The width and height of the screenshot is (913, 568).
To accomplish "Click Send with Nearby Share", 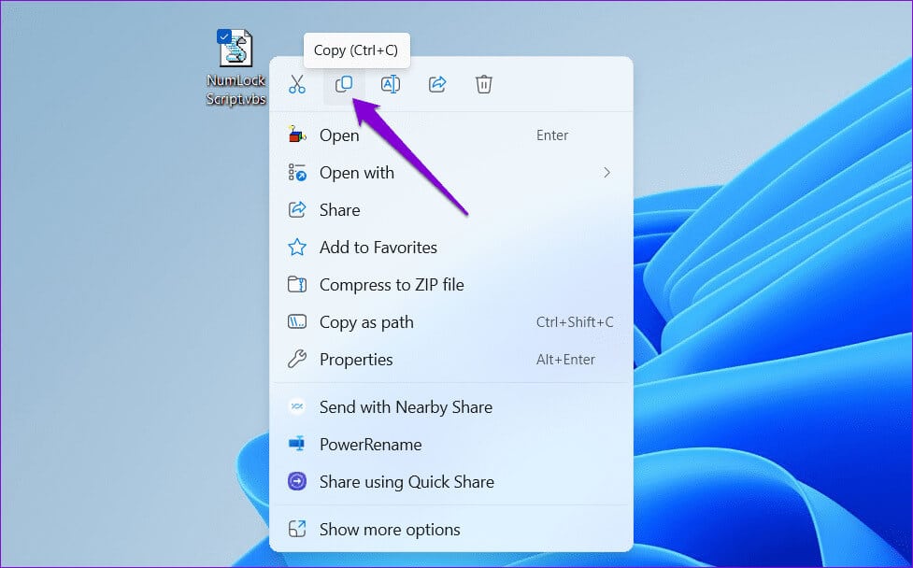I will click(x=451, y=406).
